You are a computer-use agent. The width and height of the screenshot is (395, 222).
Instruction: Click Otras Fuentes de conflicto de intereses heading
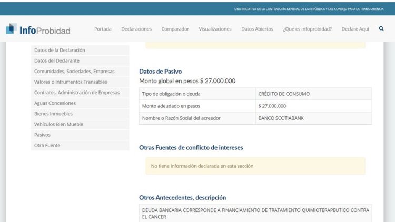(191, 148)
